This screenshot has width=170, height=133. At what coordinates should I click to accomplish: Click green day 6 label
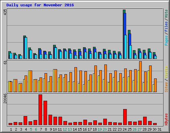36,129
